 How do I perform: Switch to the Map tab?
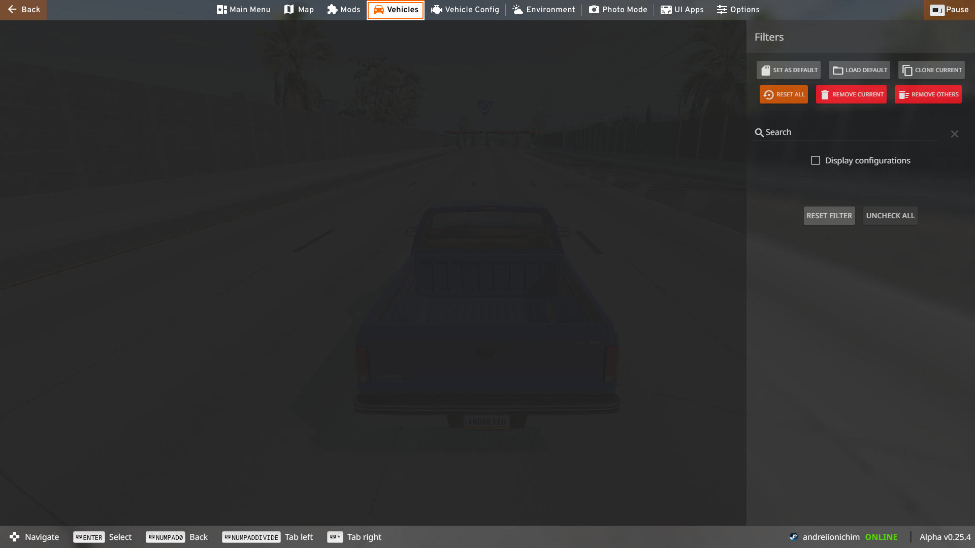point(299,10)
